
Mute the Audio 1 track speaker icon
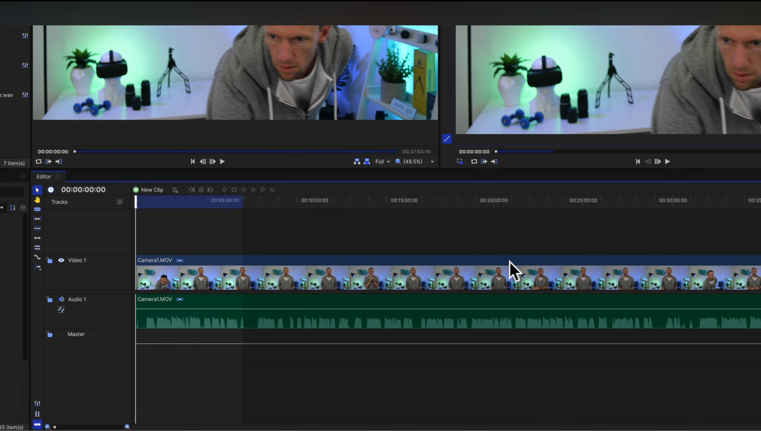click(x=61, y=299)
